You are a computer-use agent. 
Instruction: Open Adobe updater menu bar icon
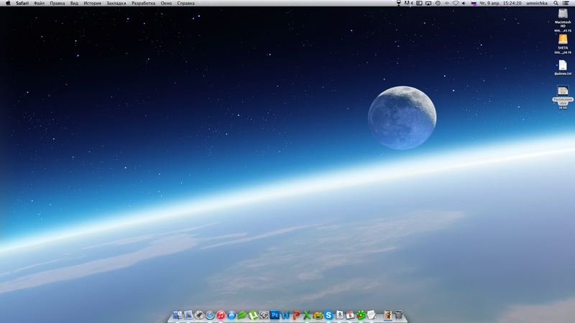tap(408, 4)
